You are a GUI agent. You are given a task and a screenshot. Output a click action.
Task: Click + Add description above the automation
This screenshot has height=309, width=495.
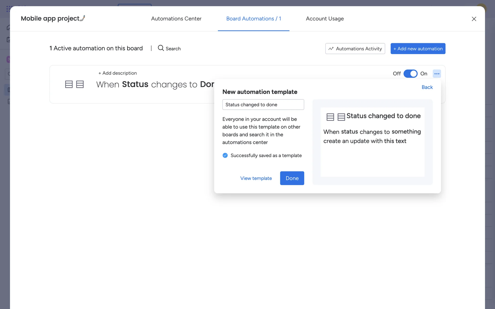(x=118, y=73)
